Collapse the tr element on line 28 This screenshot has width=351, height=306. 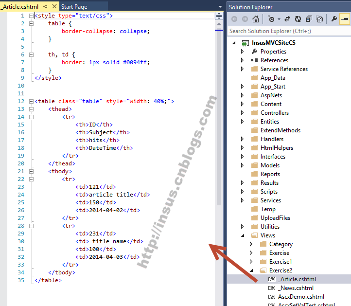point(31,226)
